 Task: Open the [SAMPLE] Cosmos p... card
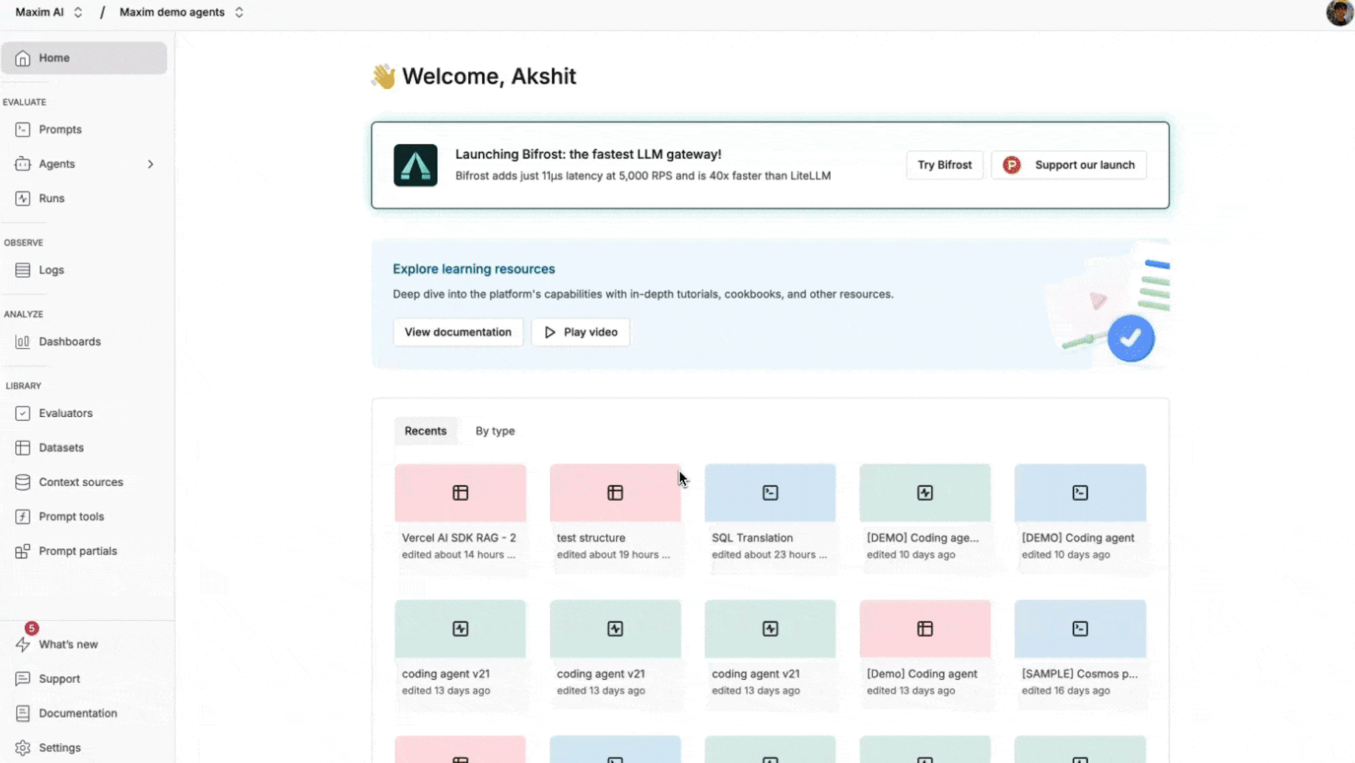pyautogui.click(x=1080, y=655)
